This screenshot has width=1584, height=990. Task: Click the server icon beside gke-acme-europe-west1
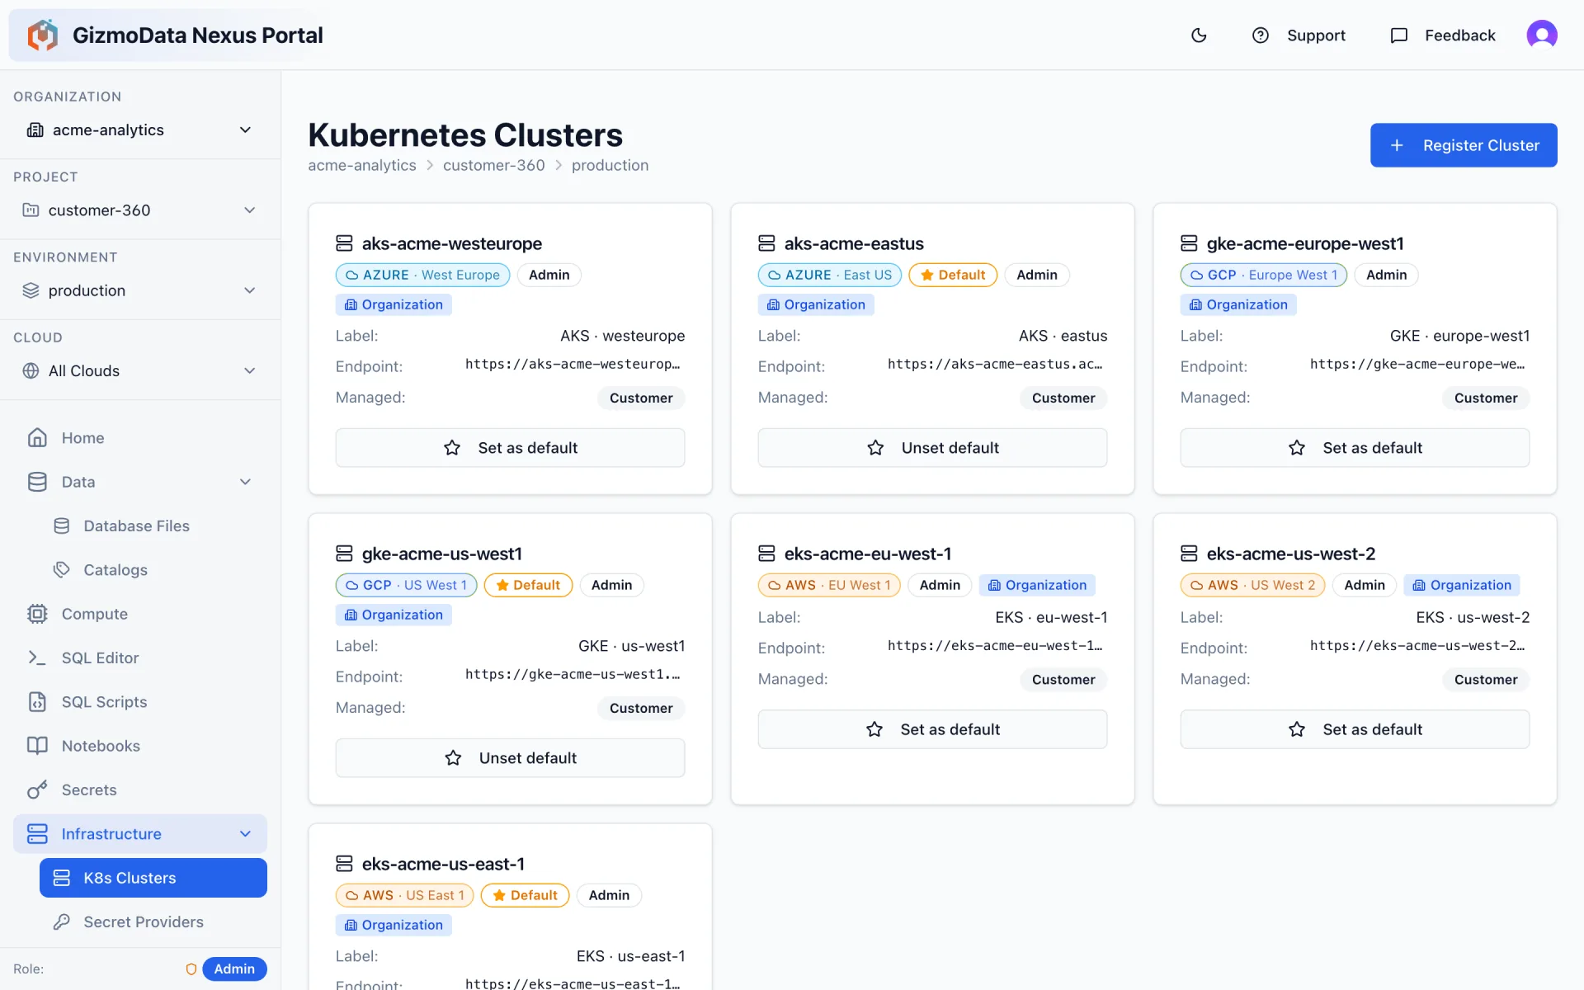coord(1189,243)
